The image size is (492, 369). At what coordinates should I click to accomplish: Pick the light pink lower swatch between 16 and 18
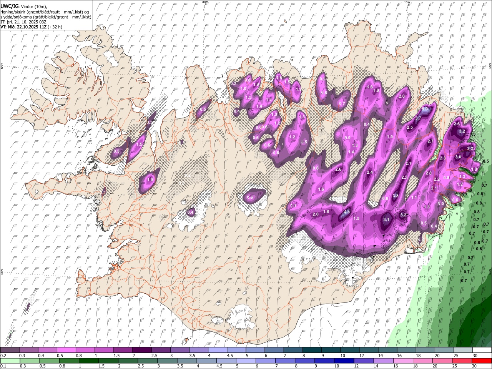(402, 361)
